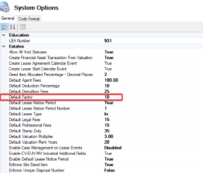
Task: Toggle Enforce Site Deed Item True value
Action: [x=109, y=165]
